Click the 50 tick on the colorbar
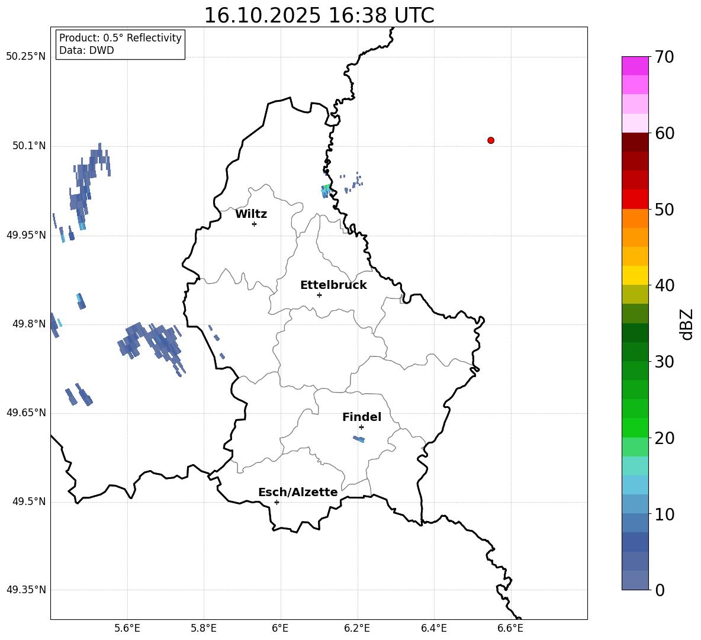The image size is (701, 640). 664,209
